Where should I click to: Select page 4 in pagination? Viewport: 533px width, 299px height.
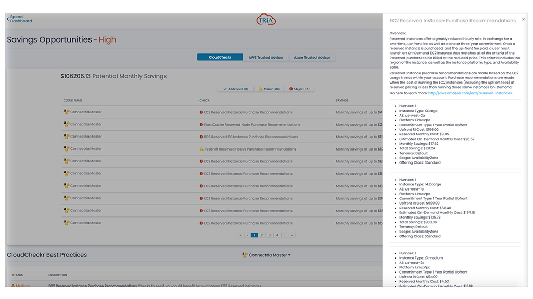(x=277, y=235)
